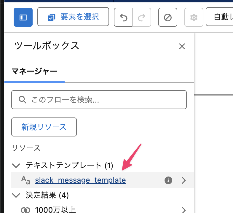Click the 1000万以上 outcome icon
Image resolution: width=233 pixels, height=213 pixels.
click(25, 210)
